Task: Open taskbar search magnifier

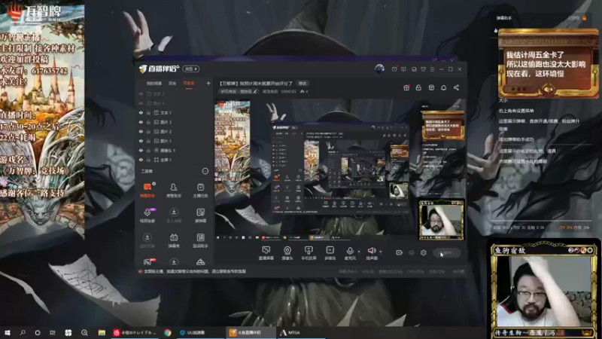Action: click(23, 332)
